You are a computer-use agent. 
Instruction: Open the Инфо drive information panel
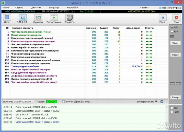7,19
